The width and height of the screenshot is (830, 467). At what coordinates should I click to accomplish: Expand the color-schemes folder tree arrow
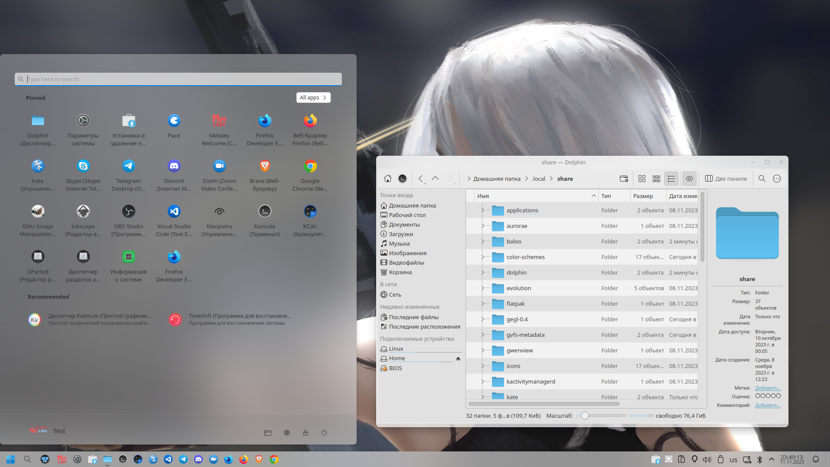tap(482, 257)
